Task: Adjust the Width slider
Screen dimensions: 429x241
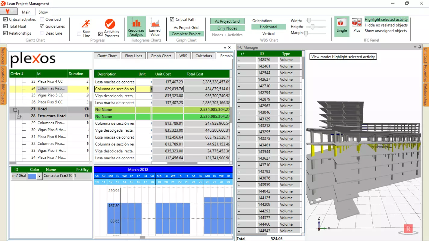Action: 309,20
